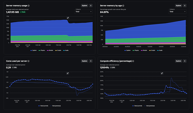This screenshot has width=193, height=113.
Task: Click the green percent change badge next to 1,401.95 MB
Action: click(23, 12)
